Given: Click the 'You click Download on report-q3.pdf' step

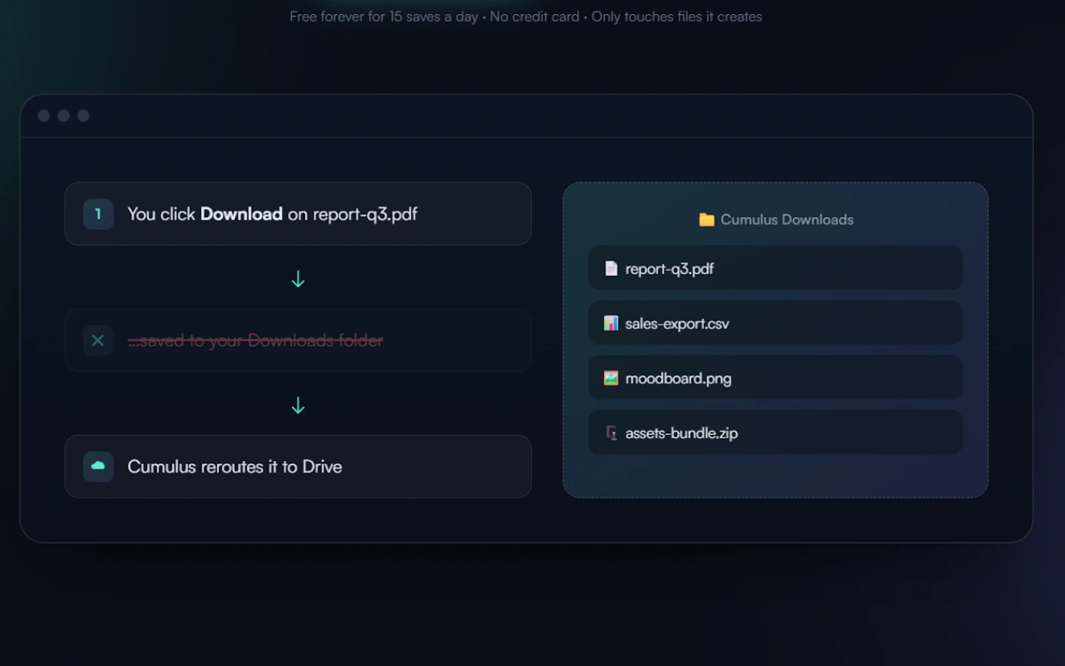Looking at the screenshot, I should click(298, 214).
